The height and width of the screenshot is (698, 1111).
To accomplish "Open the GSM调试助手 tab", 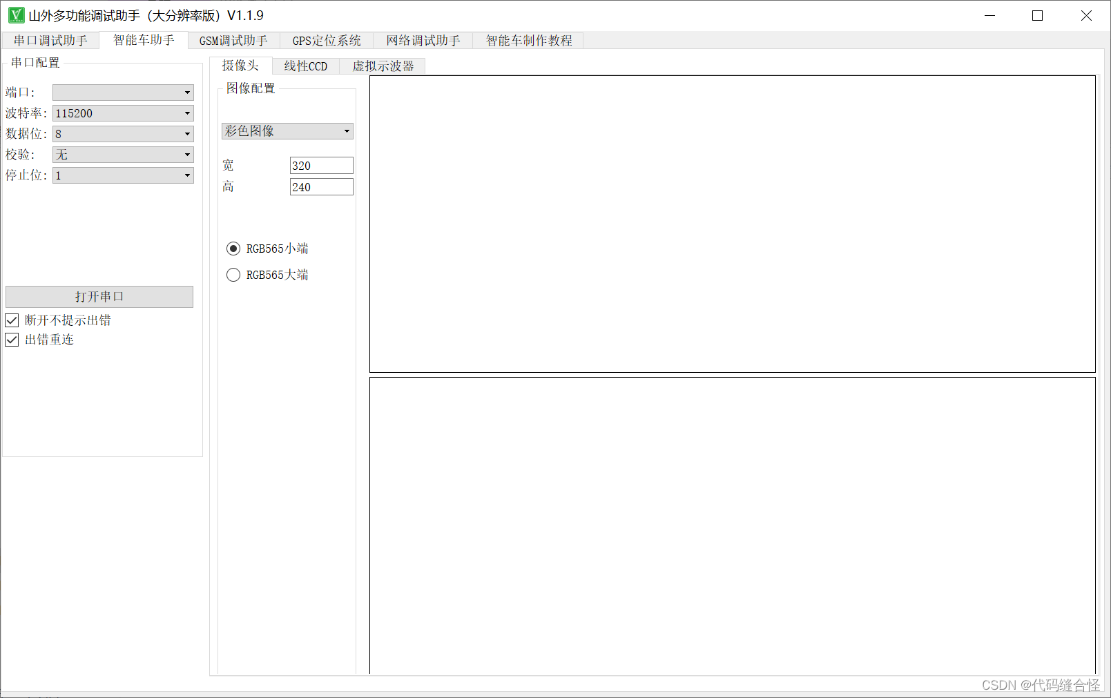I will click(x=233, y=41).
